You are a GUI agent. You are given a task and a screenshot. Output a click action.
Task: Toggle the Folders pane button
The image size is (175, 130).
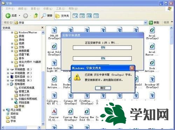click(x=62, y=16)
